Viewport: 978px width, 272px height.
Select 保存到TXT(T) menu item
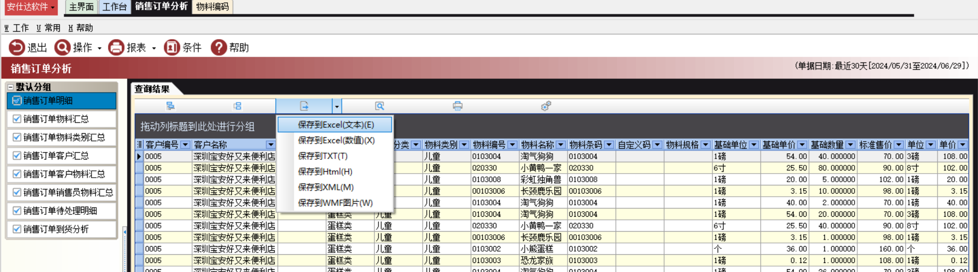(335, 156)
